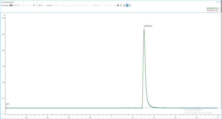This screenshot has height=119, width=222.
Task: Click the black overlay signals icon before printer
Action: click(x=118, y=5)
